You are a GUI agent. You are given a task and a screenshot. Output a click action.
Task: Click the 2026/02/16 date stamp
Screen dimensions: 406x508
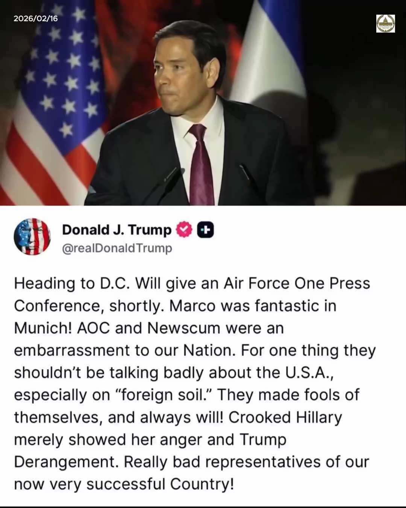36,18
